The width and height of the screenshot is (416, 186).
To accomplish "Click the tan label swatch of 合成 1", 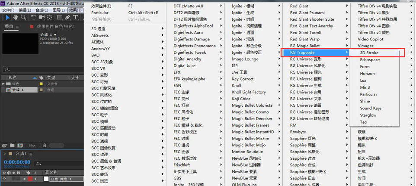I will (41, 90).
